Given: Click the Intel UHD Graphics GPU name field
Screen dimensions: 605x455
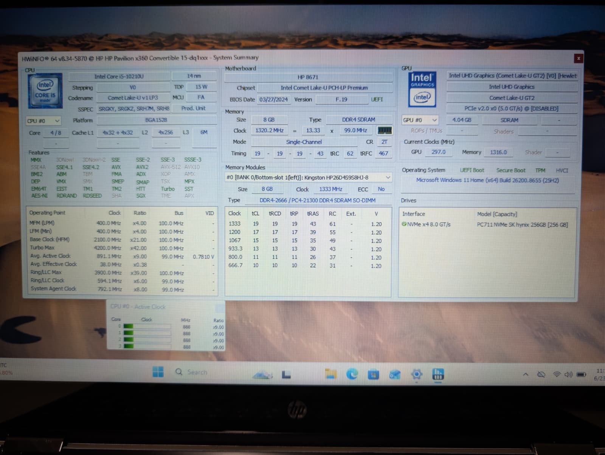Looking at the screenshot, I should [x=512, y=87].
